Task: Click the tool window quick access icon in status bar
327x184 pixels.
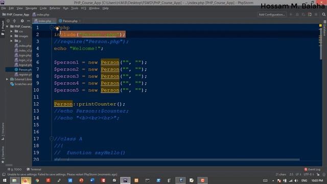Action: (x=4, y=174)
